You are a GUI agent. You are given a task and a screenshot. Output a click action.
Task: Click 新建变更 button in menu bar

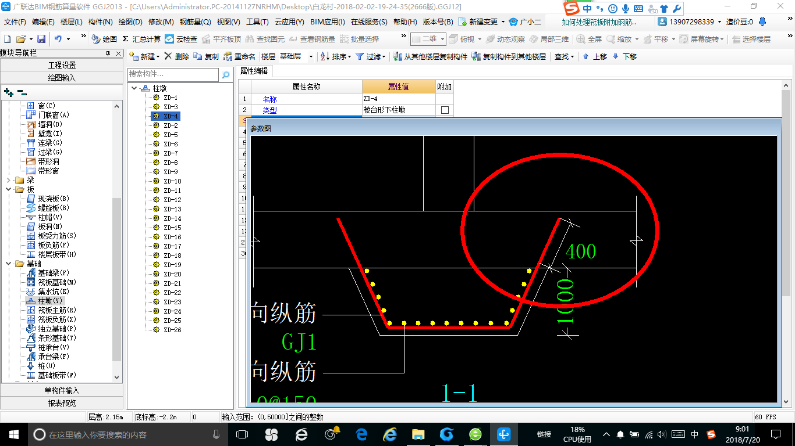482,21
